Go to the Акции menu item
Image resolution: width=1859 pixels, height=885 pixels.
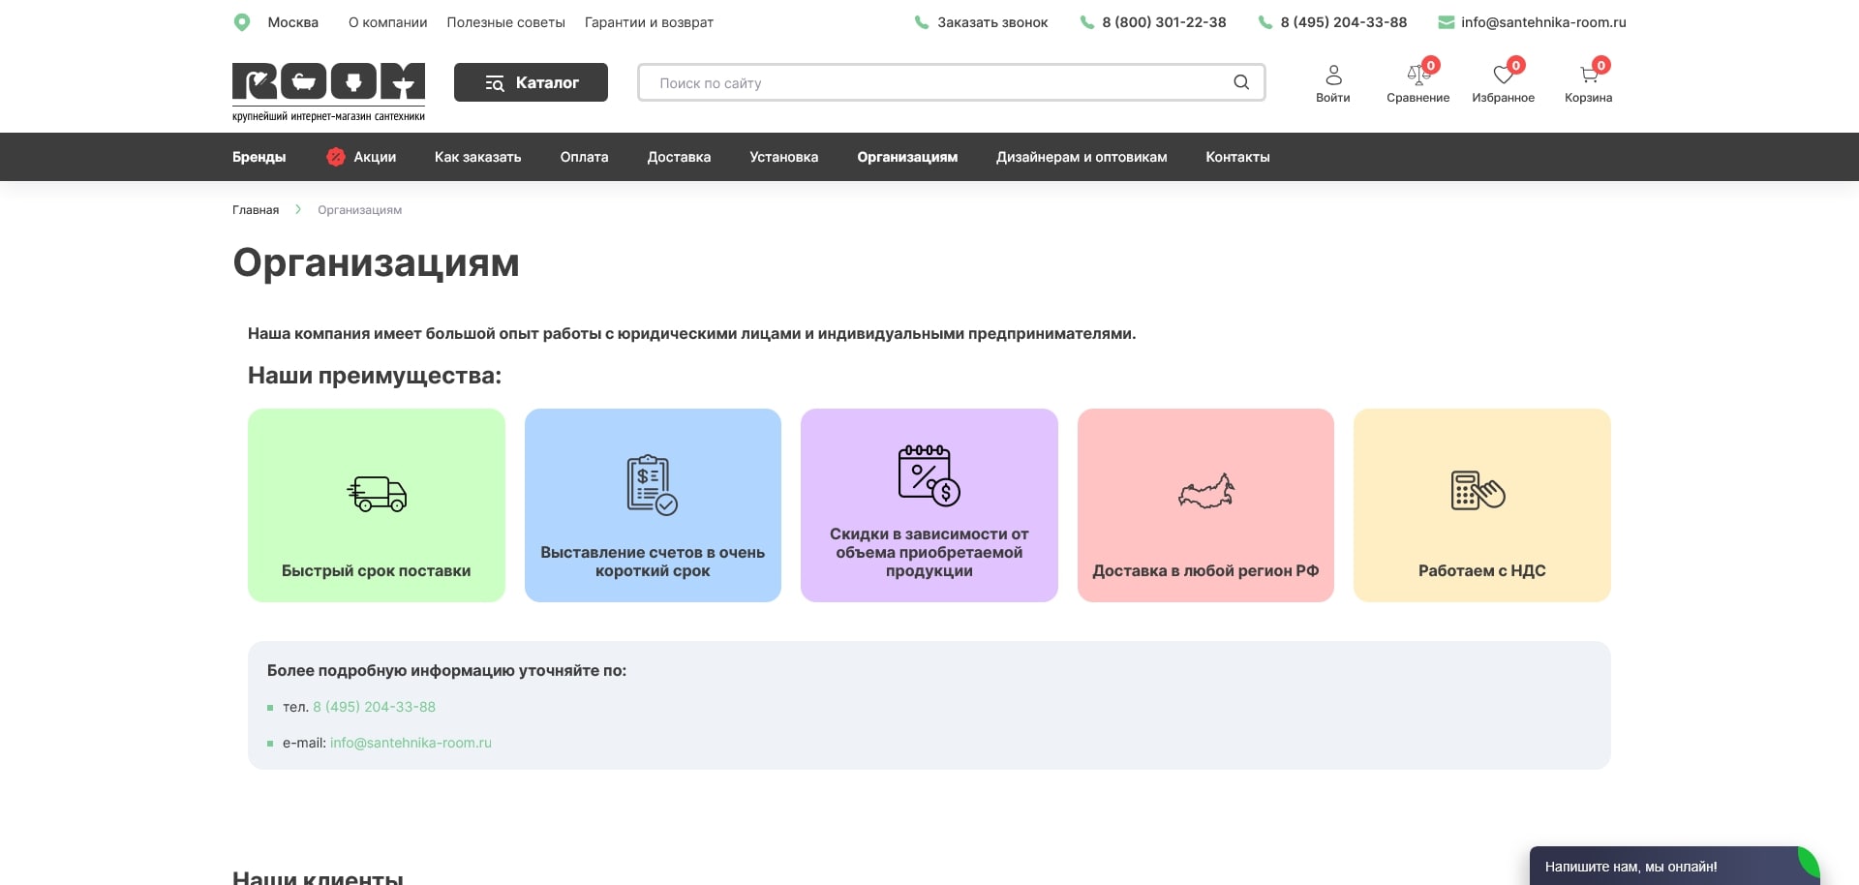tap(374, 157)
